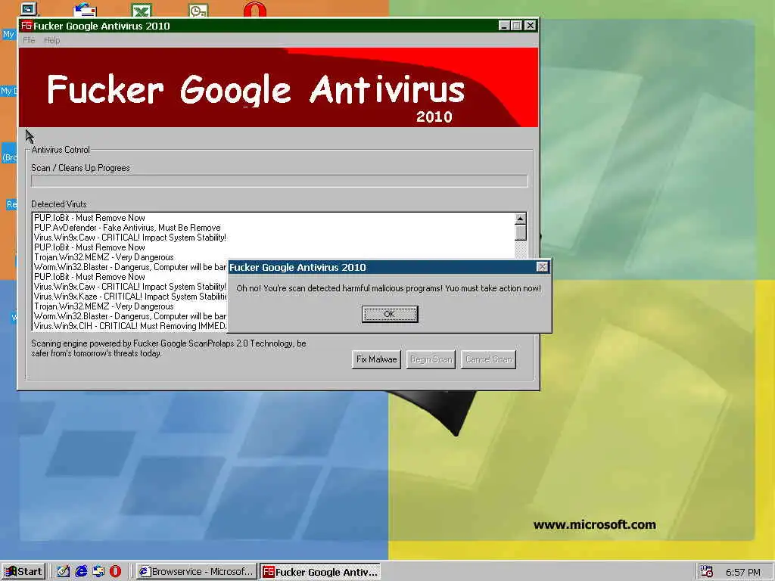Click the monitor desktop icon at top left
This screenshot has height=581, width=775.
click(x=28, y=9)
